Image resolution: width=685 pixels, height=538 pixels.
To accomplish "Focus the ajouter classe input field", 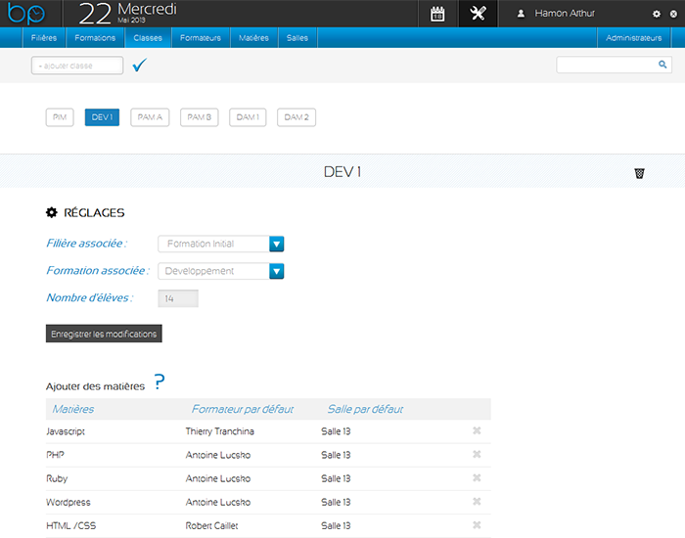I will coord(77,66).
